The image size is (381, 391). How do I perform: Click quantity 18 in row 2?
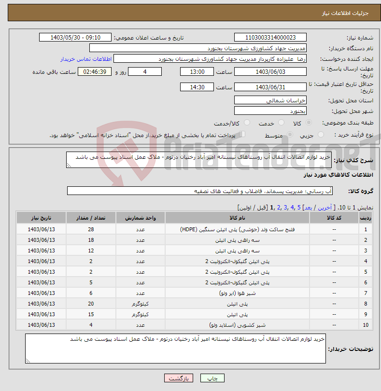coord(91,240)
